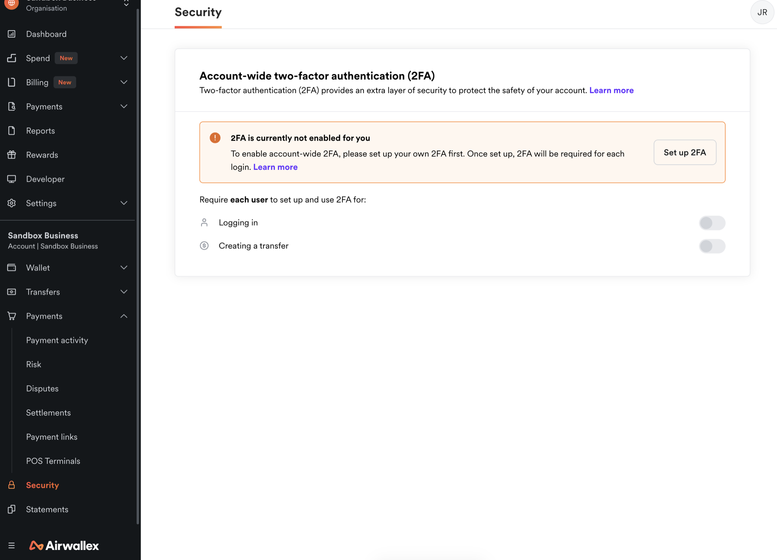Open the Settlements page
The image size is (777, 560).
coord(48,413)
